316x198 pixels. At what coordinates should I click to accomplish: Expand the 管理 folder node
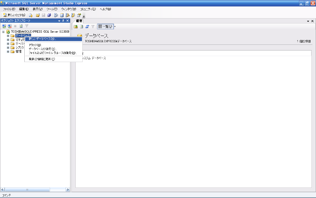(8, 52)
